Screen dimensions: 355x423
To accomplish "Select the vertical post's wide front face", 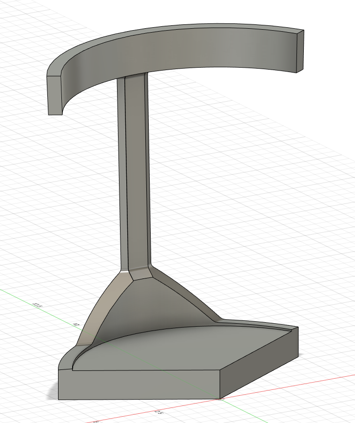I will point(137,173).
